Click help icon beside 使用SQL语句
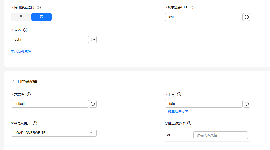The image size is (270, 150). click(39, 8)
